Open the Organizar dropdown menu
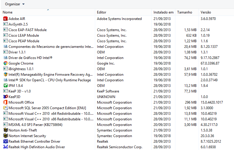Screen dimensions: 234x150 (15, 4)
